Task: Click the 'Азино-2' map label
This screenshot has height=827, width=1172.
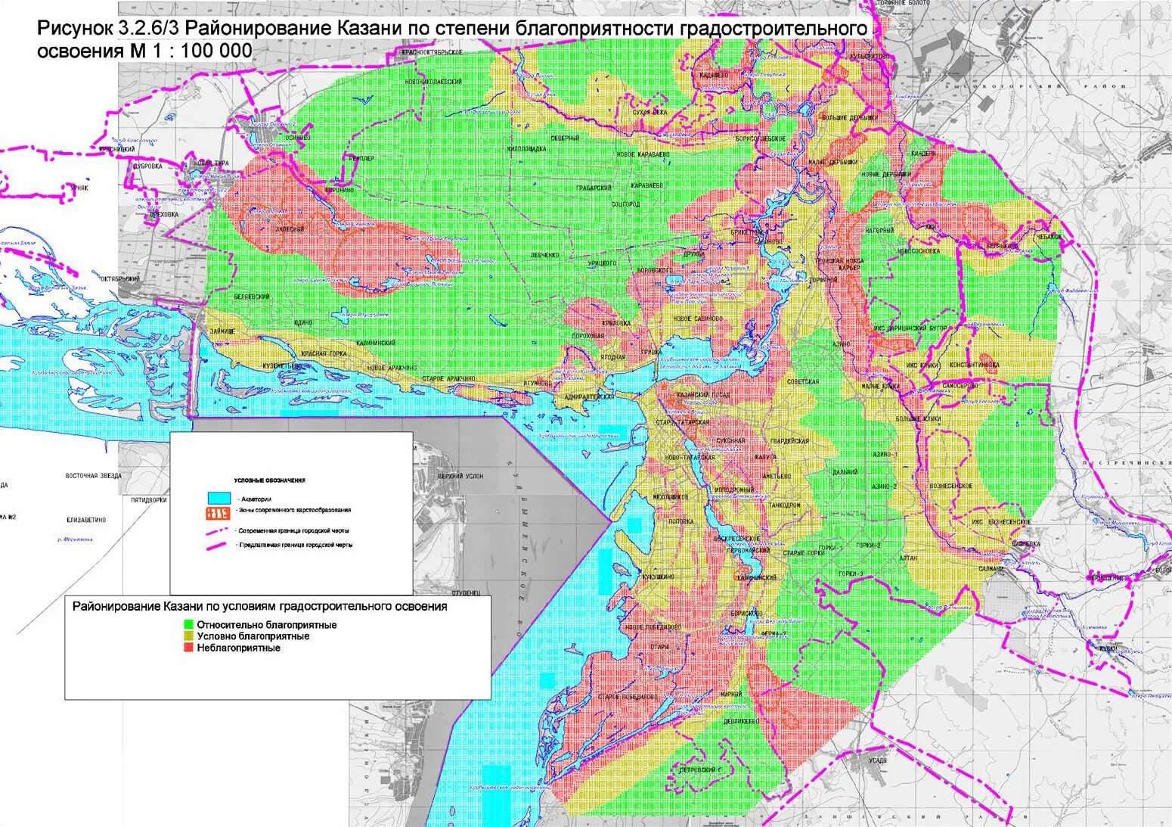Action: click(883, 487)
